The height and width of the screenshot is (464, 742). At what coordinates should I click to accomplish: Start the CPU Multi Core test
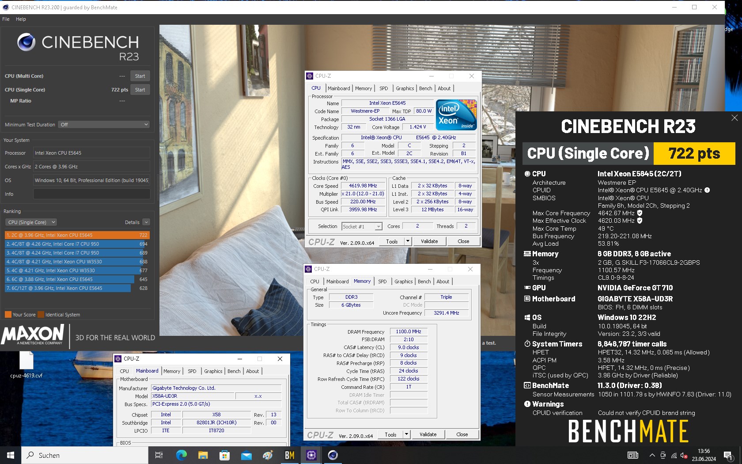pos(140,76)
